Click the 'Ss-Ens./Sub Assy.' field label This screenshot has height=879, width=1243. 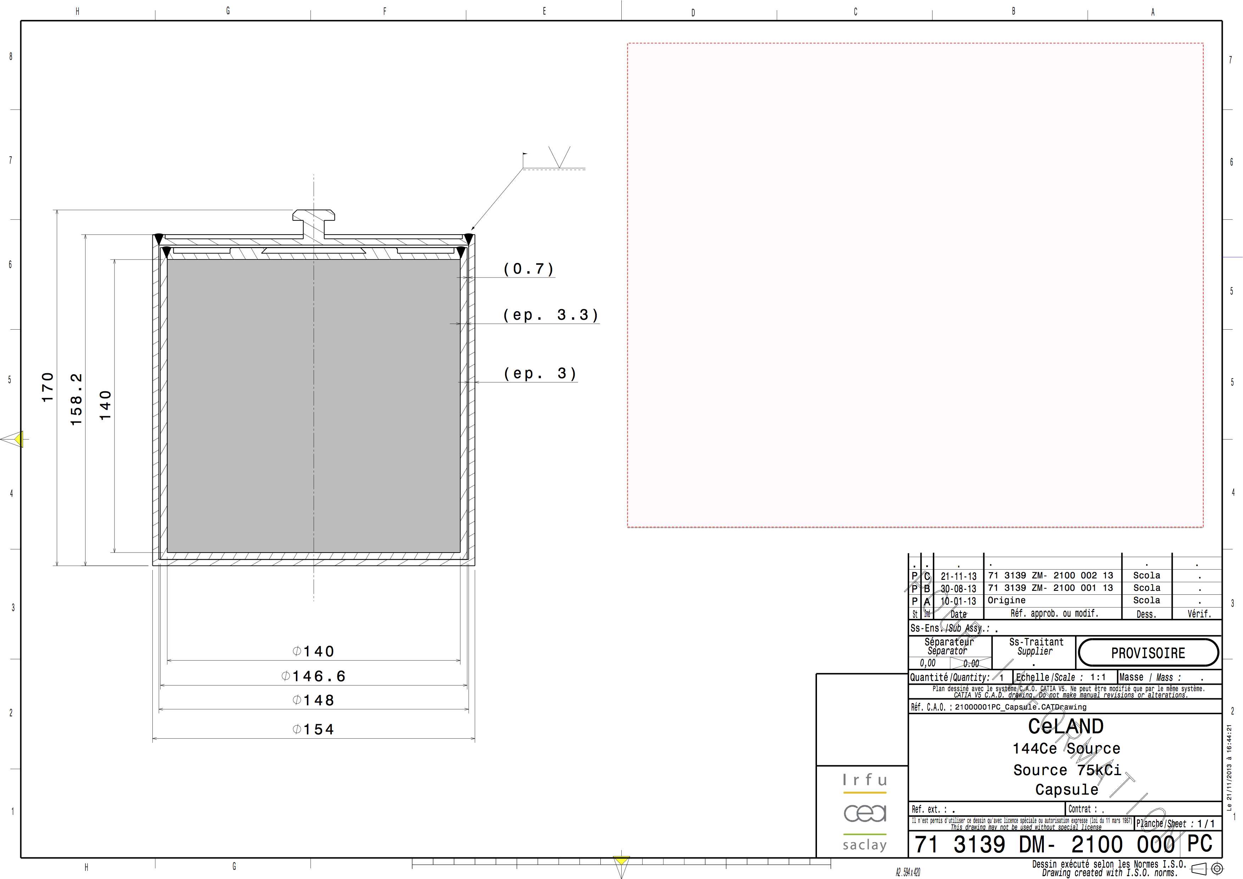tap(950, 628)
